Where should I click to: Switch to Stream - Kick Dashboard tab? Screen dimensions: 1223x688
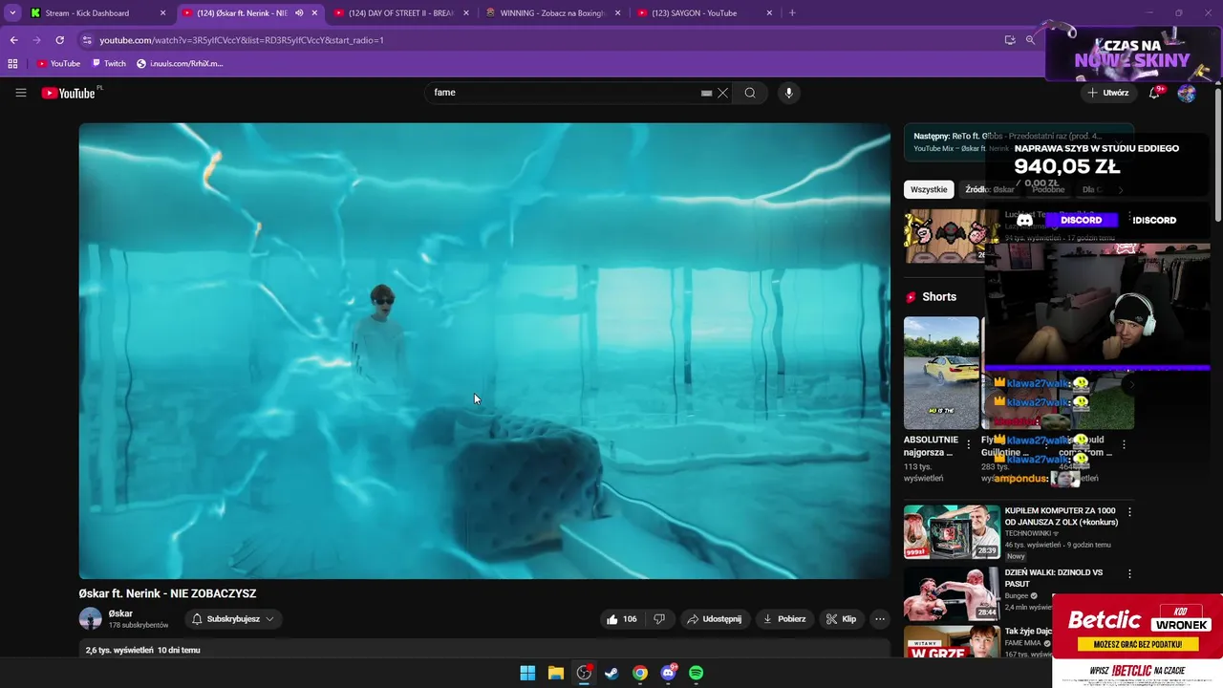point(97,13)
